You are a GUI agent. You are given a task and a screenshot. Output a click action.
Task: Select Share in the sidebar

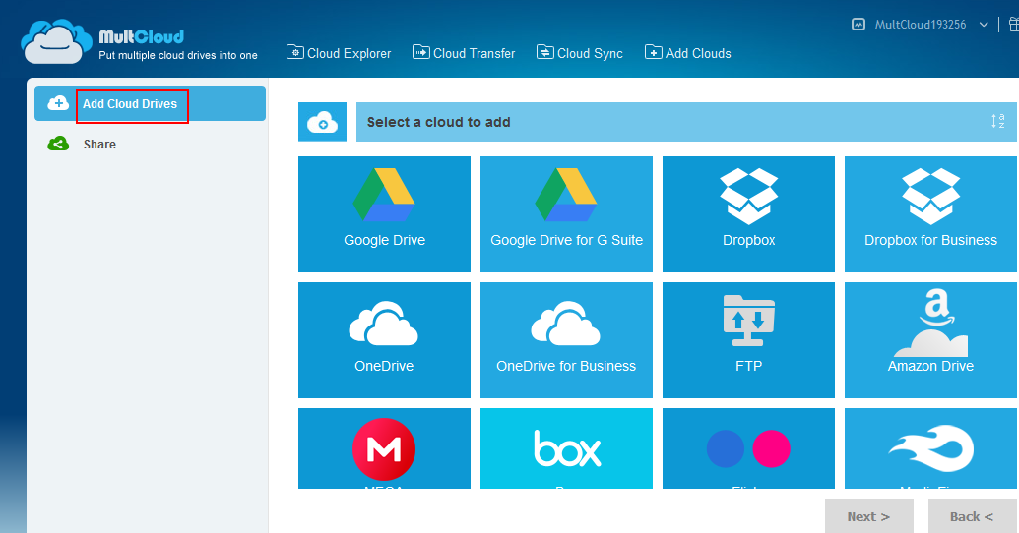99,145
